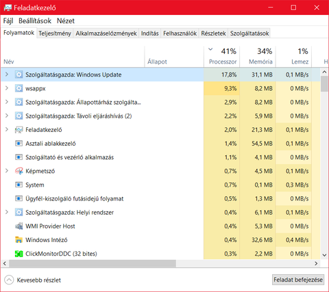Click the horizontal scrollbar right arrow
The width and height of the screenshot is (329, 292).
click(x=316, y=263)
